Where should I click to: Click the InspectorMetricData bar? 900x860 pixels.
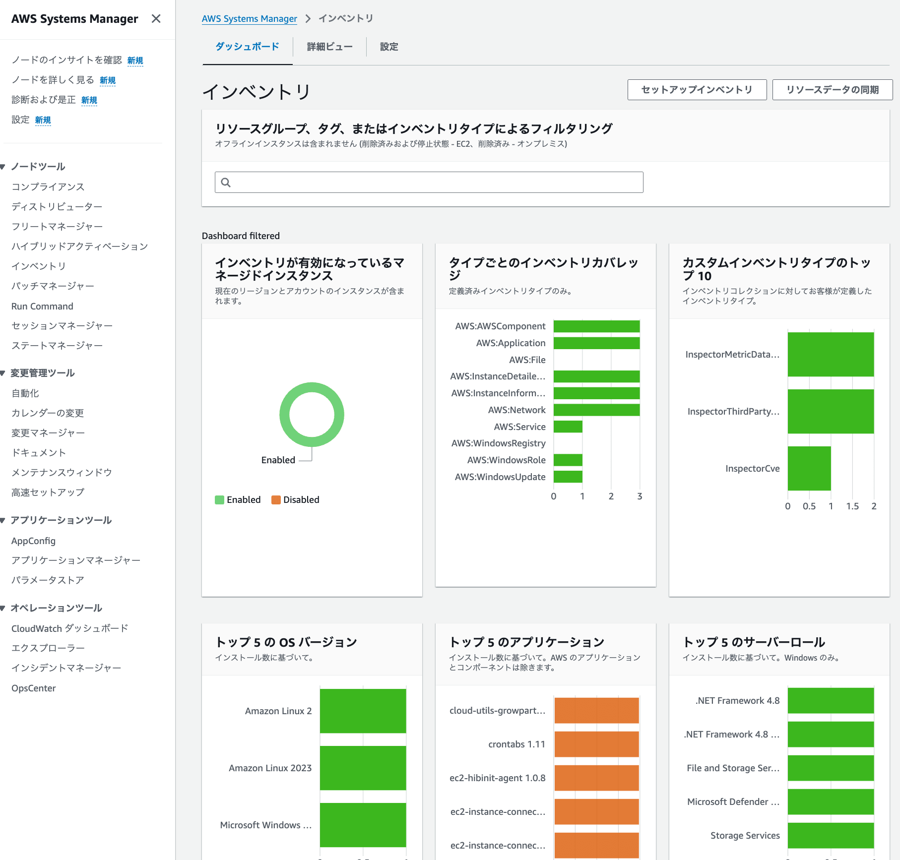tap(831, 354)
